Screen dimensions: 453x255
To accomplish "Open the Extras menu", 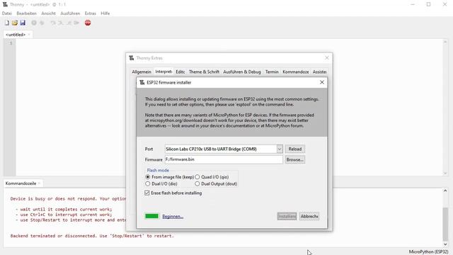I will [90, 13].
